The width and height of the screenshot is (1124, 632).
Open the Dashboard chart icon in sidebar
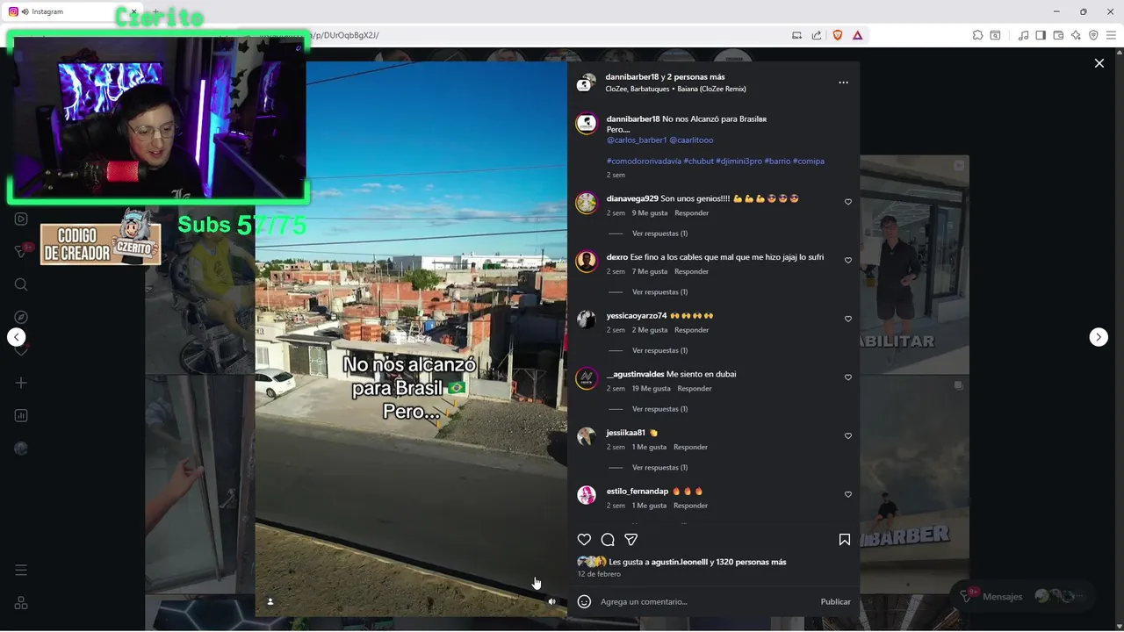tap(21, 416)
